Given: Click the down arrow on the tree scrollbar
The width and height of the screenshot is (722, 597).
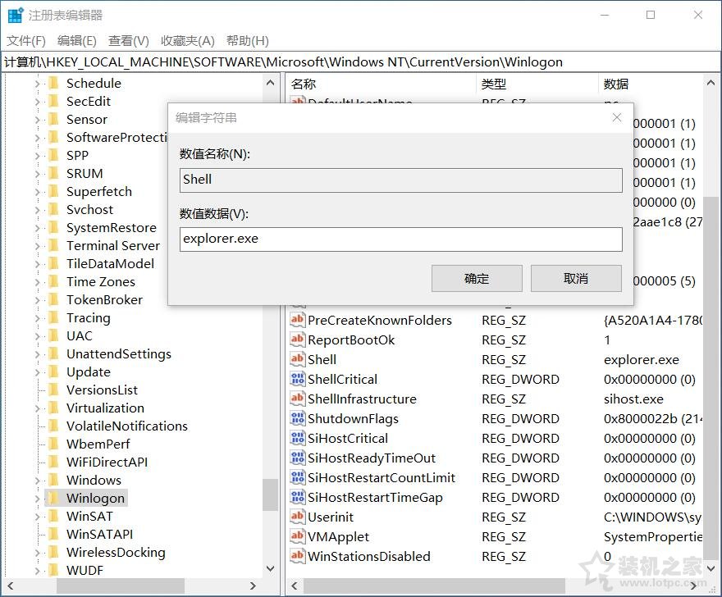Looking at the screenshot, I should pos(271,568).
